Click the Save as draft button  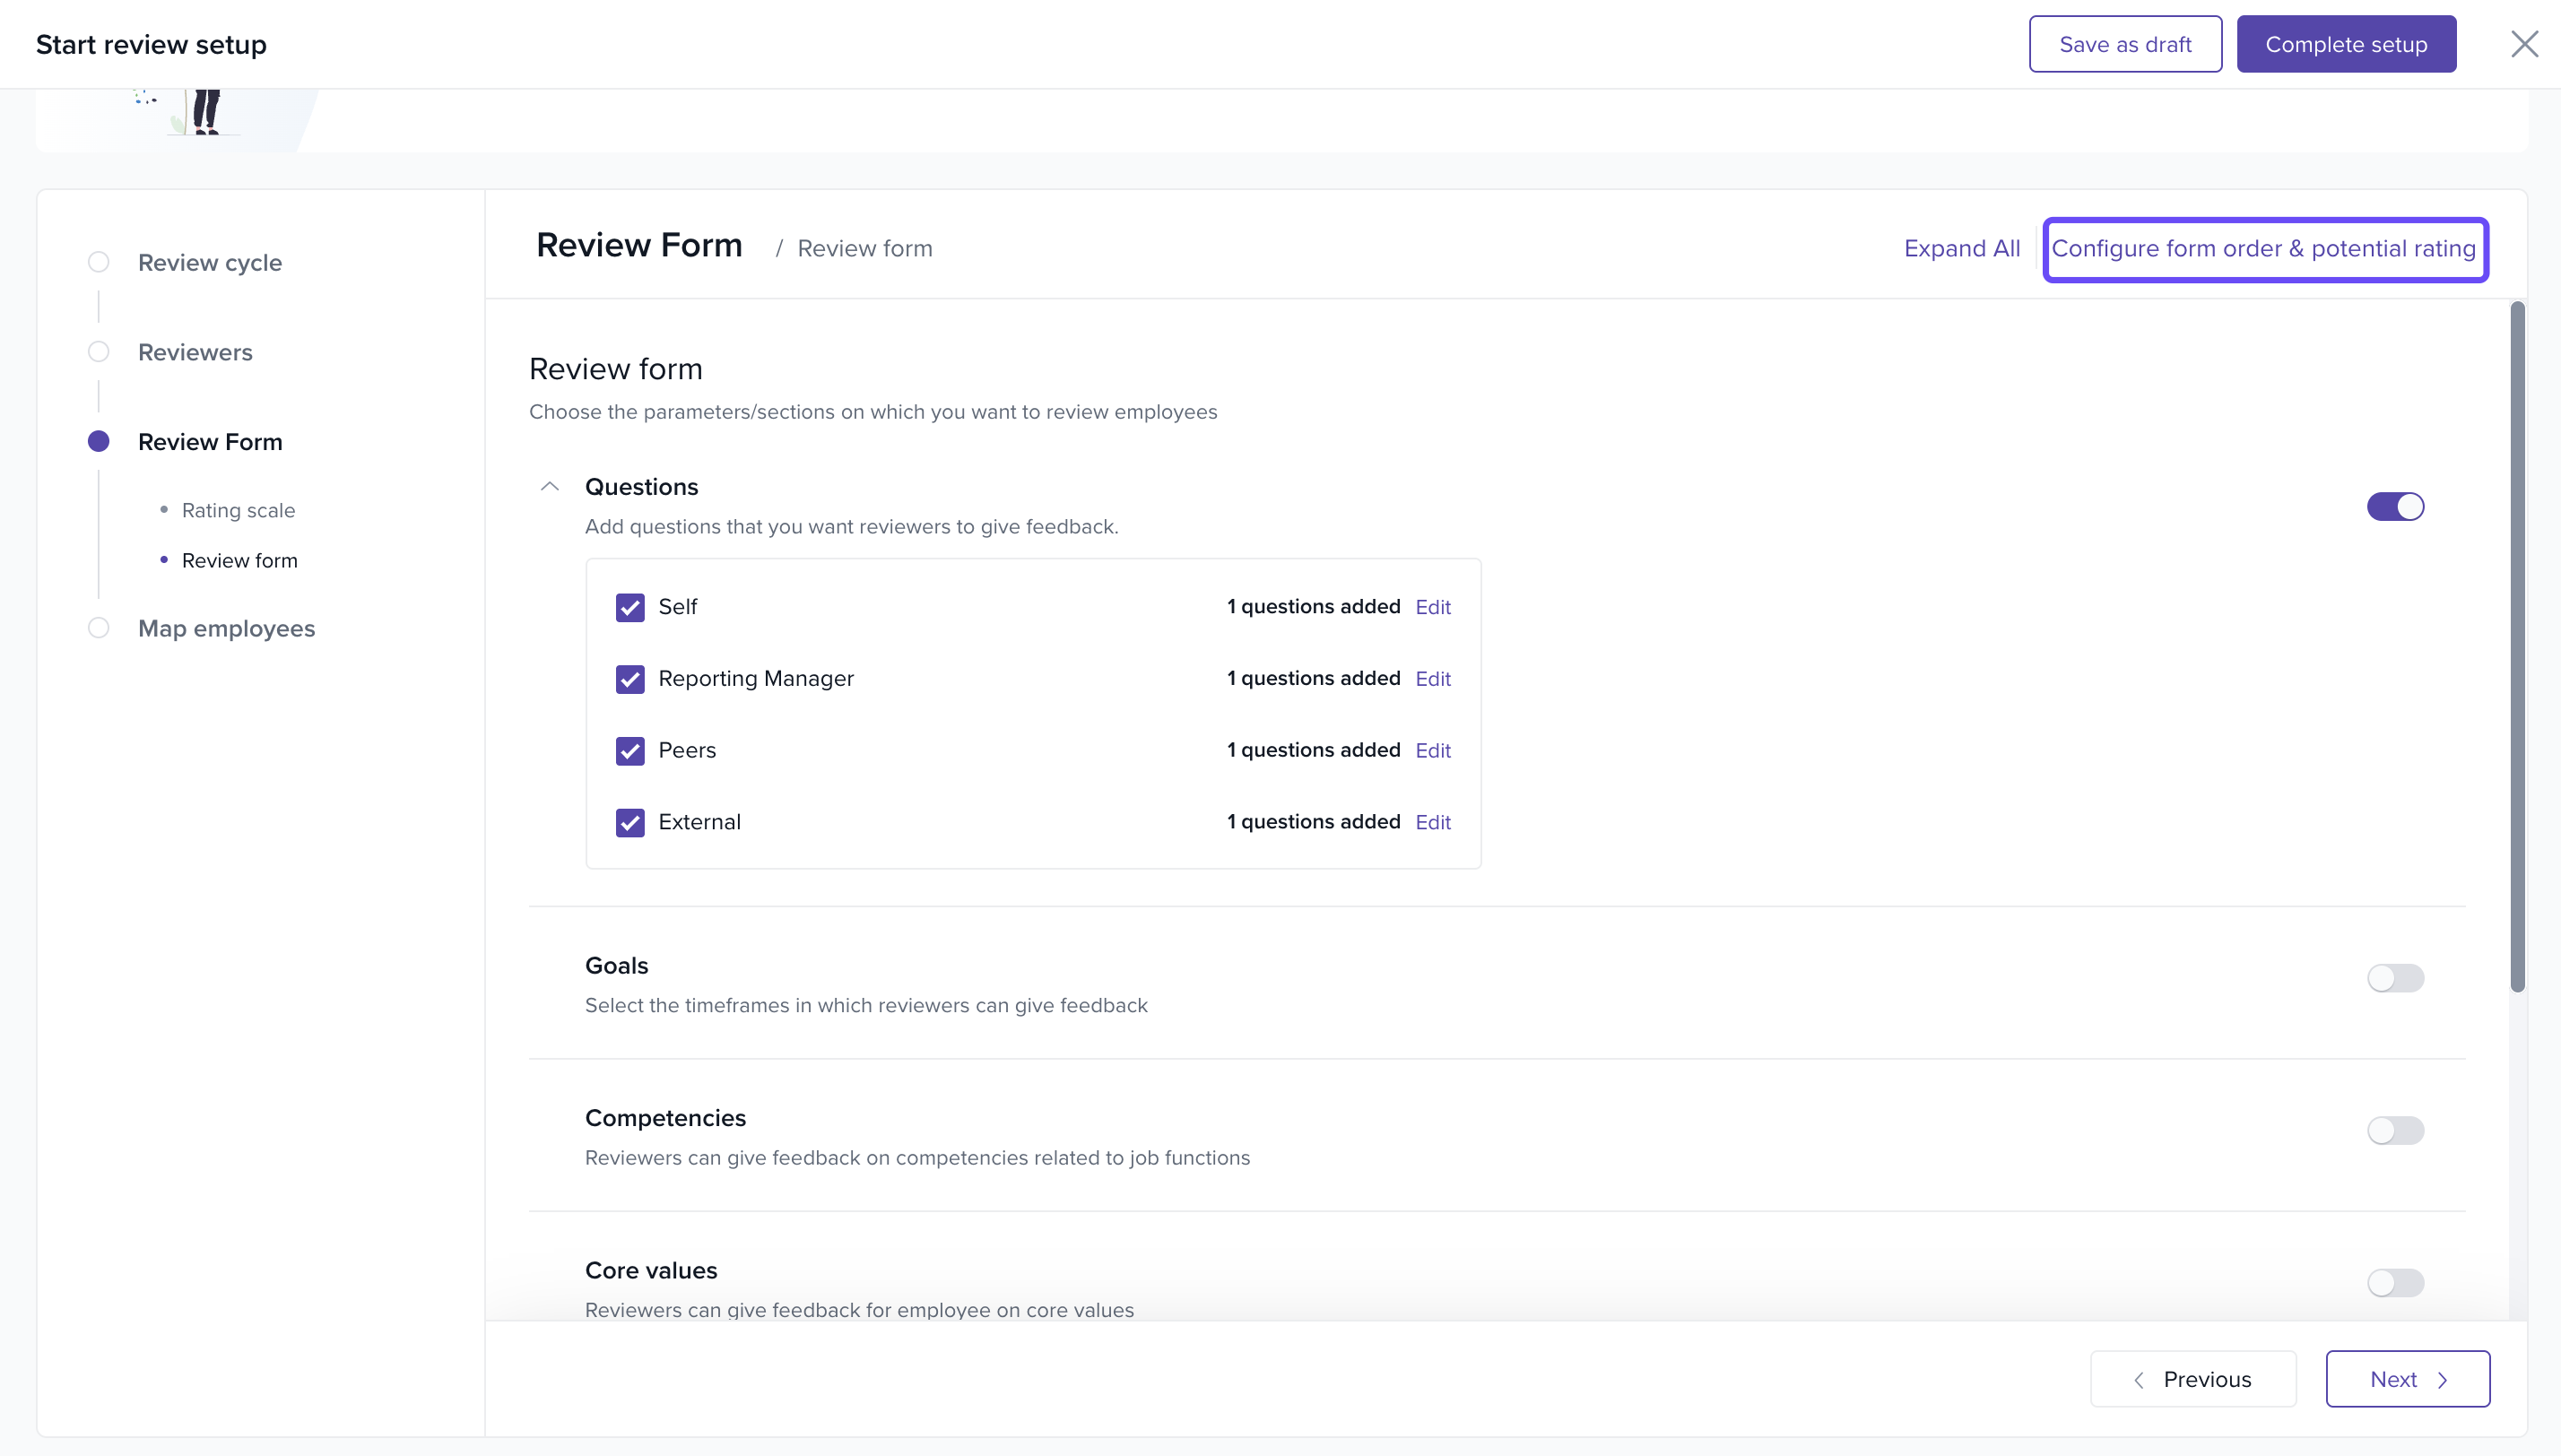[x=2125, y=44]
